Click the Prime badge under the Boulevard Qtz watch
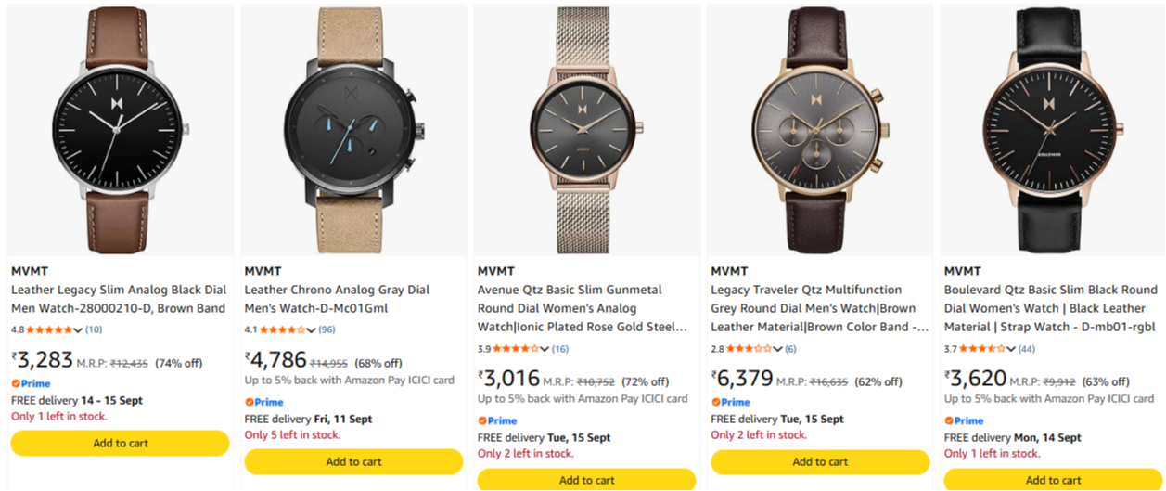Image resolution: width=1166 pixels, height=491 pixels. [x=964, y=420]
